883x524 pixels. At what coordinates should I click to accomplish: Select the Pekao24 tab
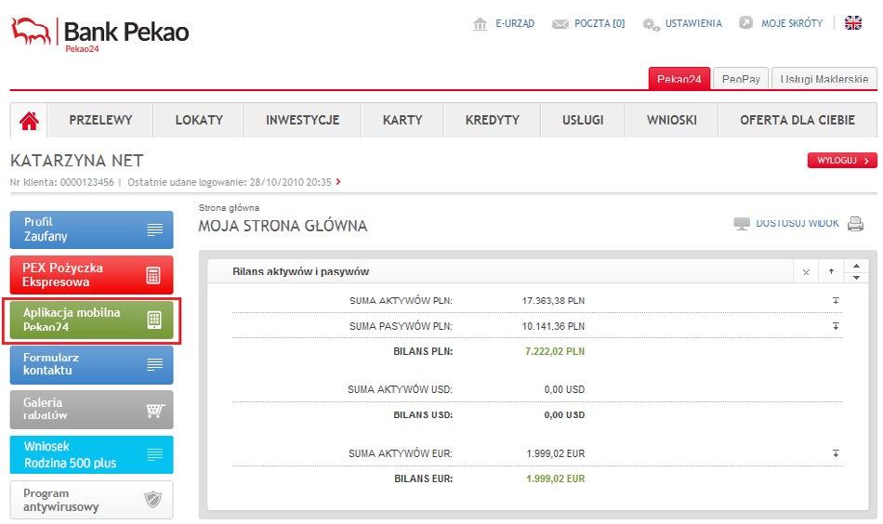point(679,79)
